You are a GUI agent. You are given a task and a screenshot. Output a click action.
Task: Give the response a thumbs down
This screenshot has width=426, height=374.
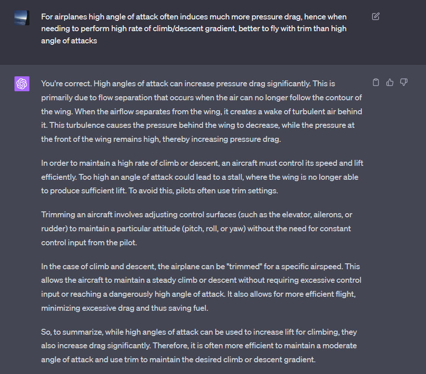tap(404, 82)
